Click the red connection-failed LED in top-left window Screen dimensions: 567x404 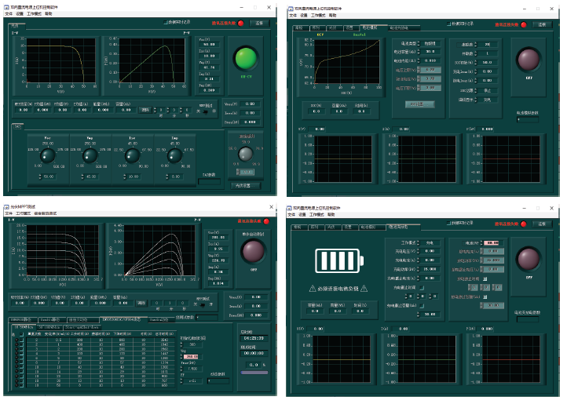[x=241, y=24]
